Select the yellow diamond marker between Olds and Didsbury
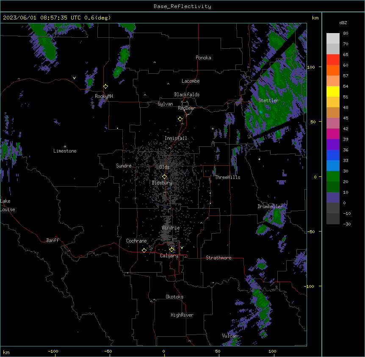The width and height of the screenshot is (365, 357). tap(164, 177)
